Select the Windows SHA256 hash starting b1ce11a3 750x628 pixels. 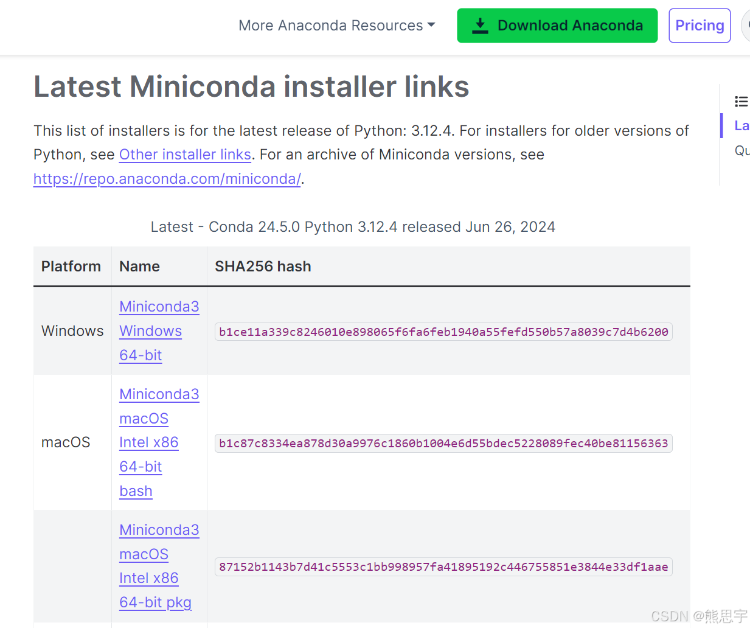tap(443, 332)
